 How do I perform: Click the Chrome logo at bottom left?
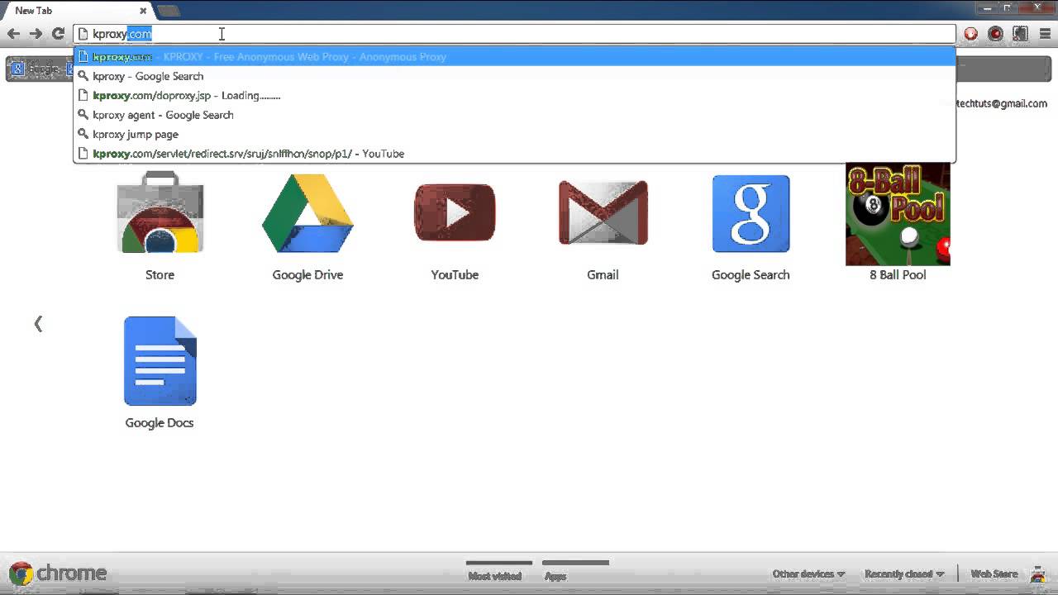[58, 573]
